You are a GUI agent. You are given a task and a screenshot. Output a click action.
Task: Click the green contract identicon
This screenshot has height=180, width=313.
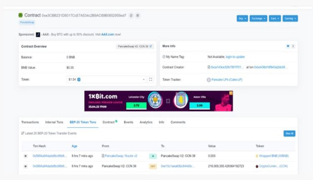click(21, 15)
